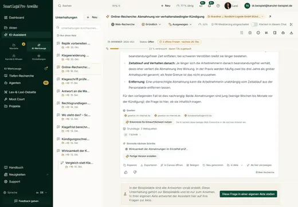Open the notifications bell
This screenshot has height=207, width=298.
[x=210, y=6]
